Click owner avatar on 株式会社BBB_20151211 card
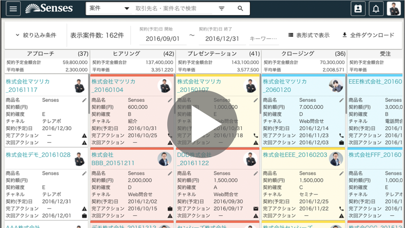The image size is (405, 228). pos(165,159)
